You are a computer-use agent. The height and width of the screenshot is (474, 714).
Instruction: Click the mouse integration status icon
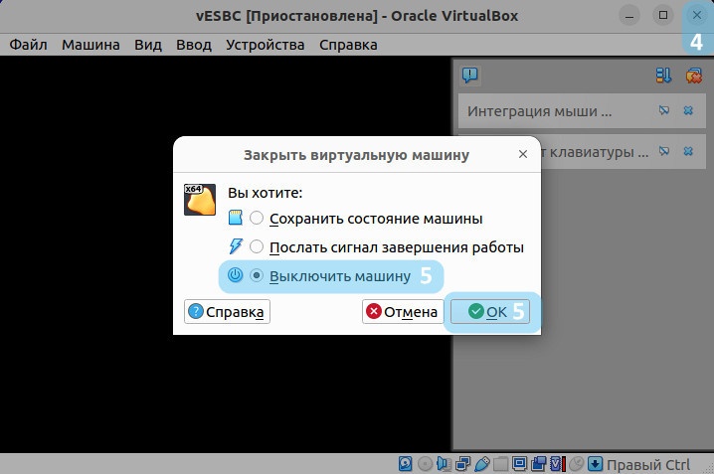point(577,464)
